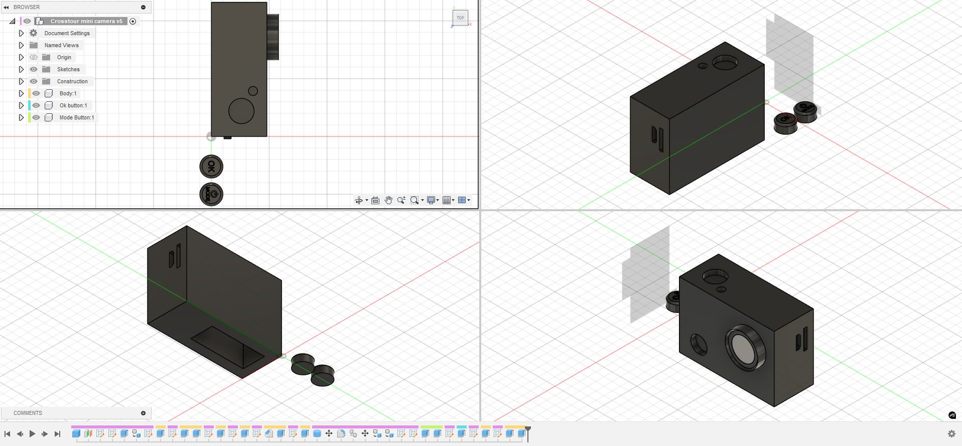The height and width of the screenshot is (446, 962).
Task: Select the Named Views label
Action: click(62, 45)
